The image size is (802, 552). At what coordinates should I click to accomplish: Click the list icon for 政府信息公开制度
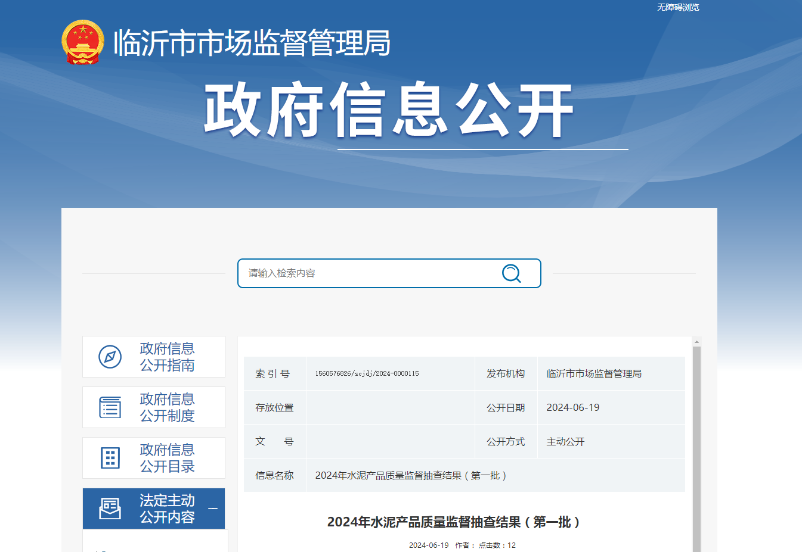(x=110, y=407)
